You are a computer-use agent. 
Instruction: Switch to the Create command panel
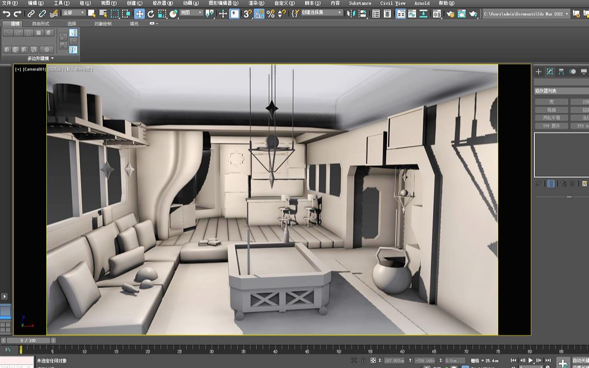pos(538,71)
